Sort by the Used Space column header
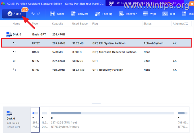The width and height of the screenshot is (194, 139). pos(80,24)
